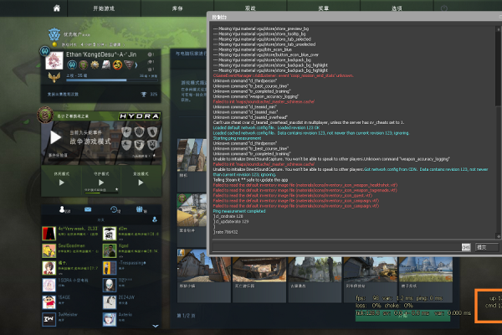Select the 'Ping measurement completed' console line
The height and width of the screenshot is (335, 502).
pyautogui.click(x=239, y=211)
